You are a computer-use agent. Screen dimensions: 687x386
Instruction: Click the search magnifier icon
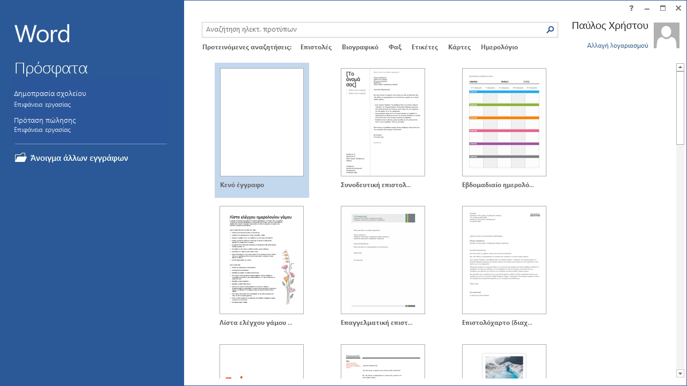550,29
